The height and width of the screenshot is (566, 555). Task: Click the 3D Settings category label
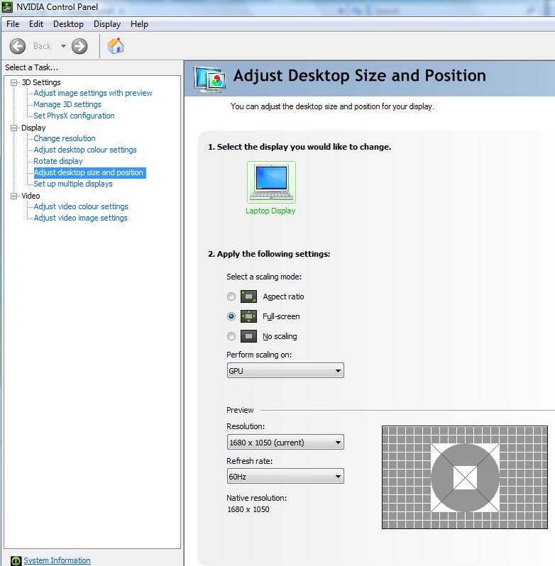point(41,82)
